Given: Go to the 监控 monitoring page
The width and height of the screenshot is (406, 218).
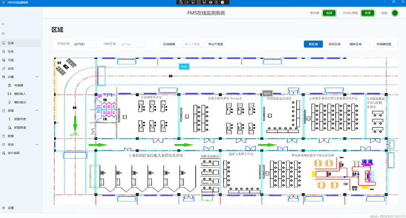Looking at the screenshot, I should tap(10, 69).
